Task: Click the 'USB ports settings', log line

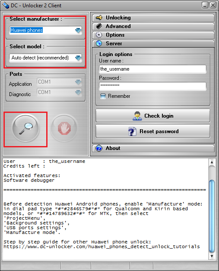Action: [x=35, y=228]
